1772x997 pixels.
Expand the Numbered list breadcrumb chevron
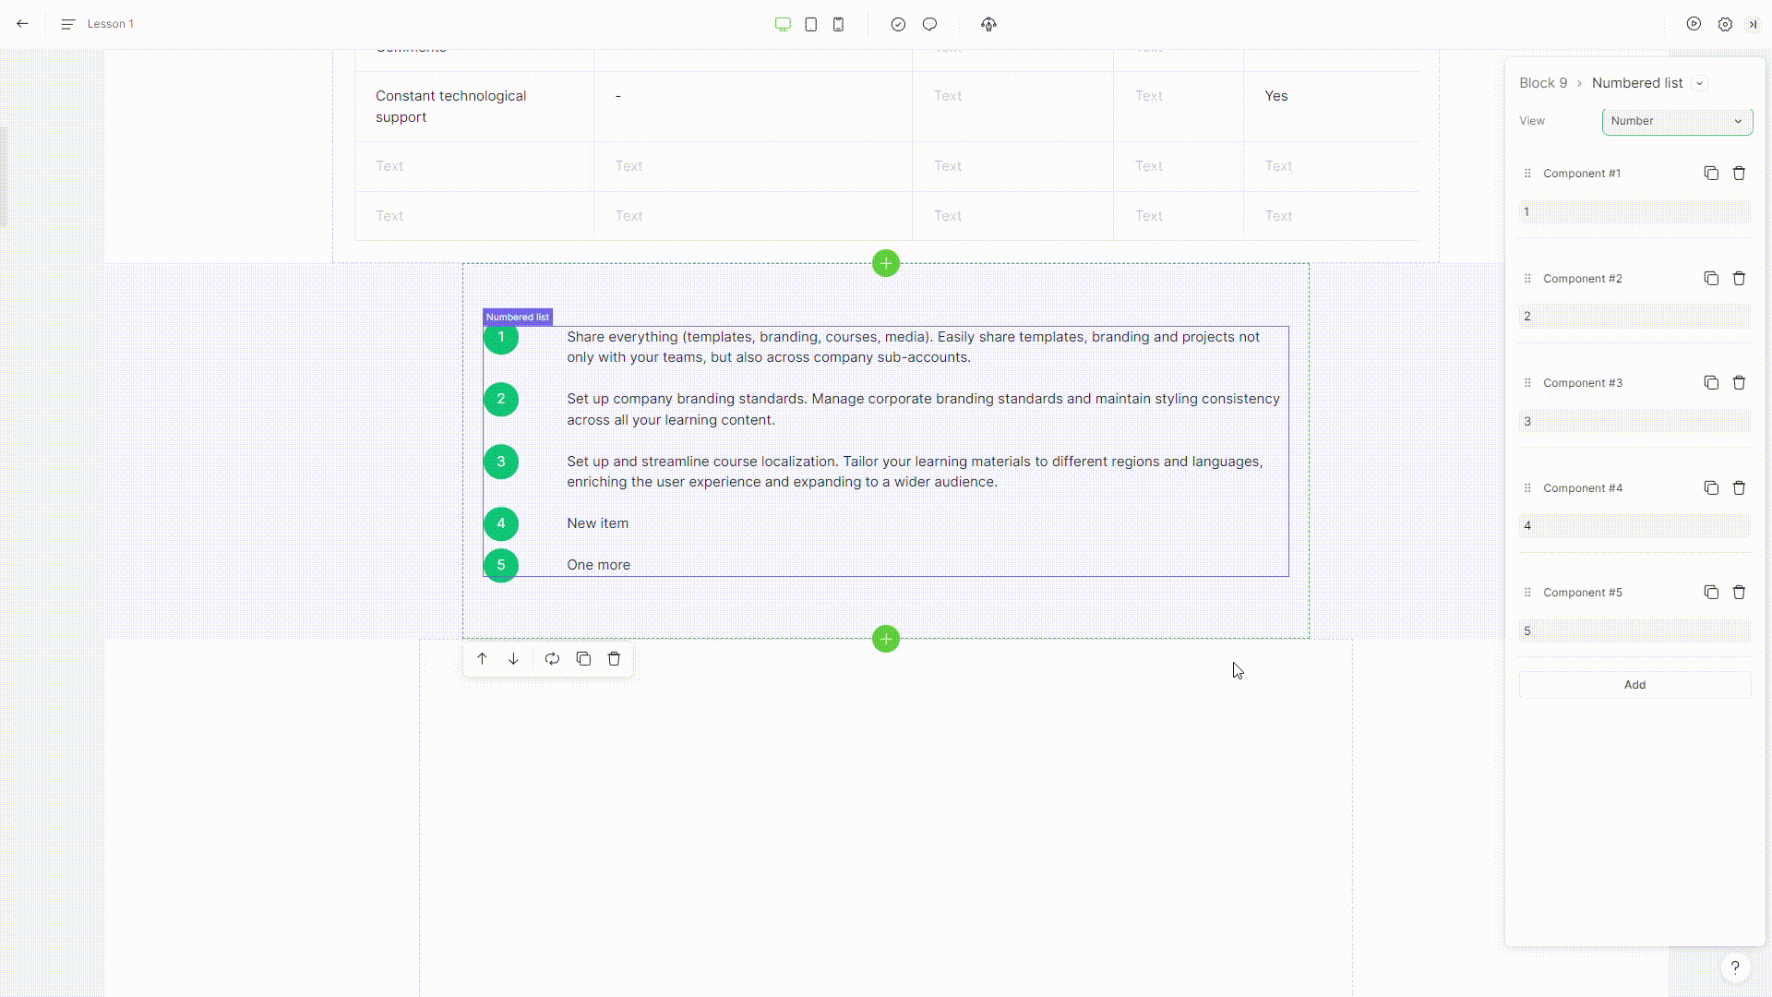(x=1699, y=83)
